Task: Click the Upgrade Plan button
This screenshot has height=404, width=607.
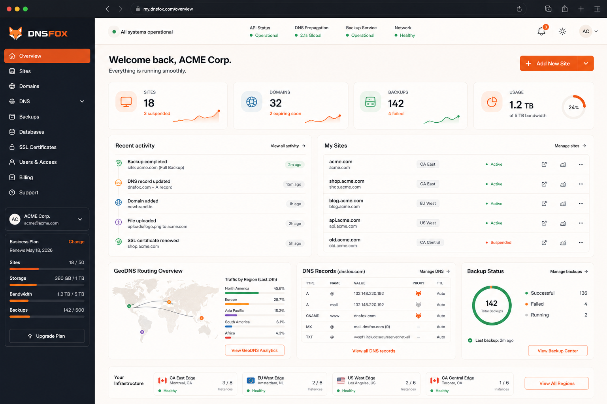Action: point(47,336)
